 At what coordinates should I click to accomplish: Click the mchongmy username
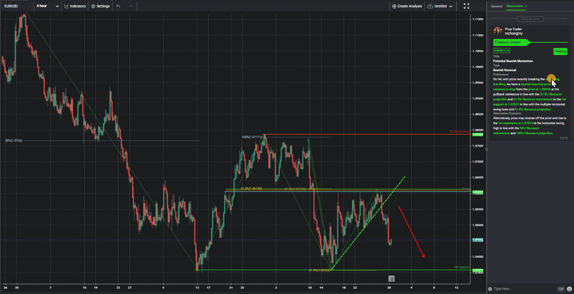coord(514,34)
